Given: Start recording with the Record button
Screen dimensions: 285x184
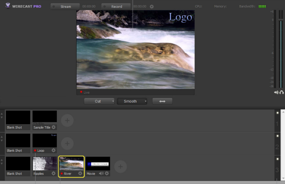Looking at the screenshot, I should tap(116, 6).
